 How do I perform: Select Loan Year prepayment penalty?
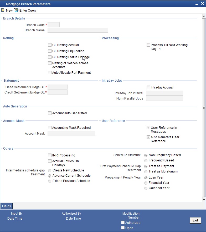tap(146, 178)
